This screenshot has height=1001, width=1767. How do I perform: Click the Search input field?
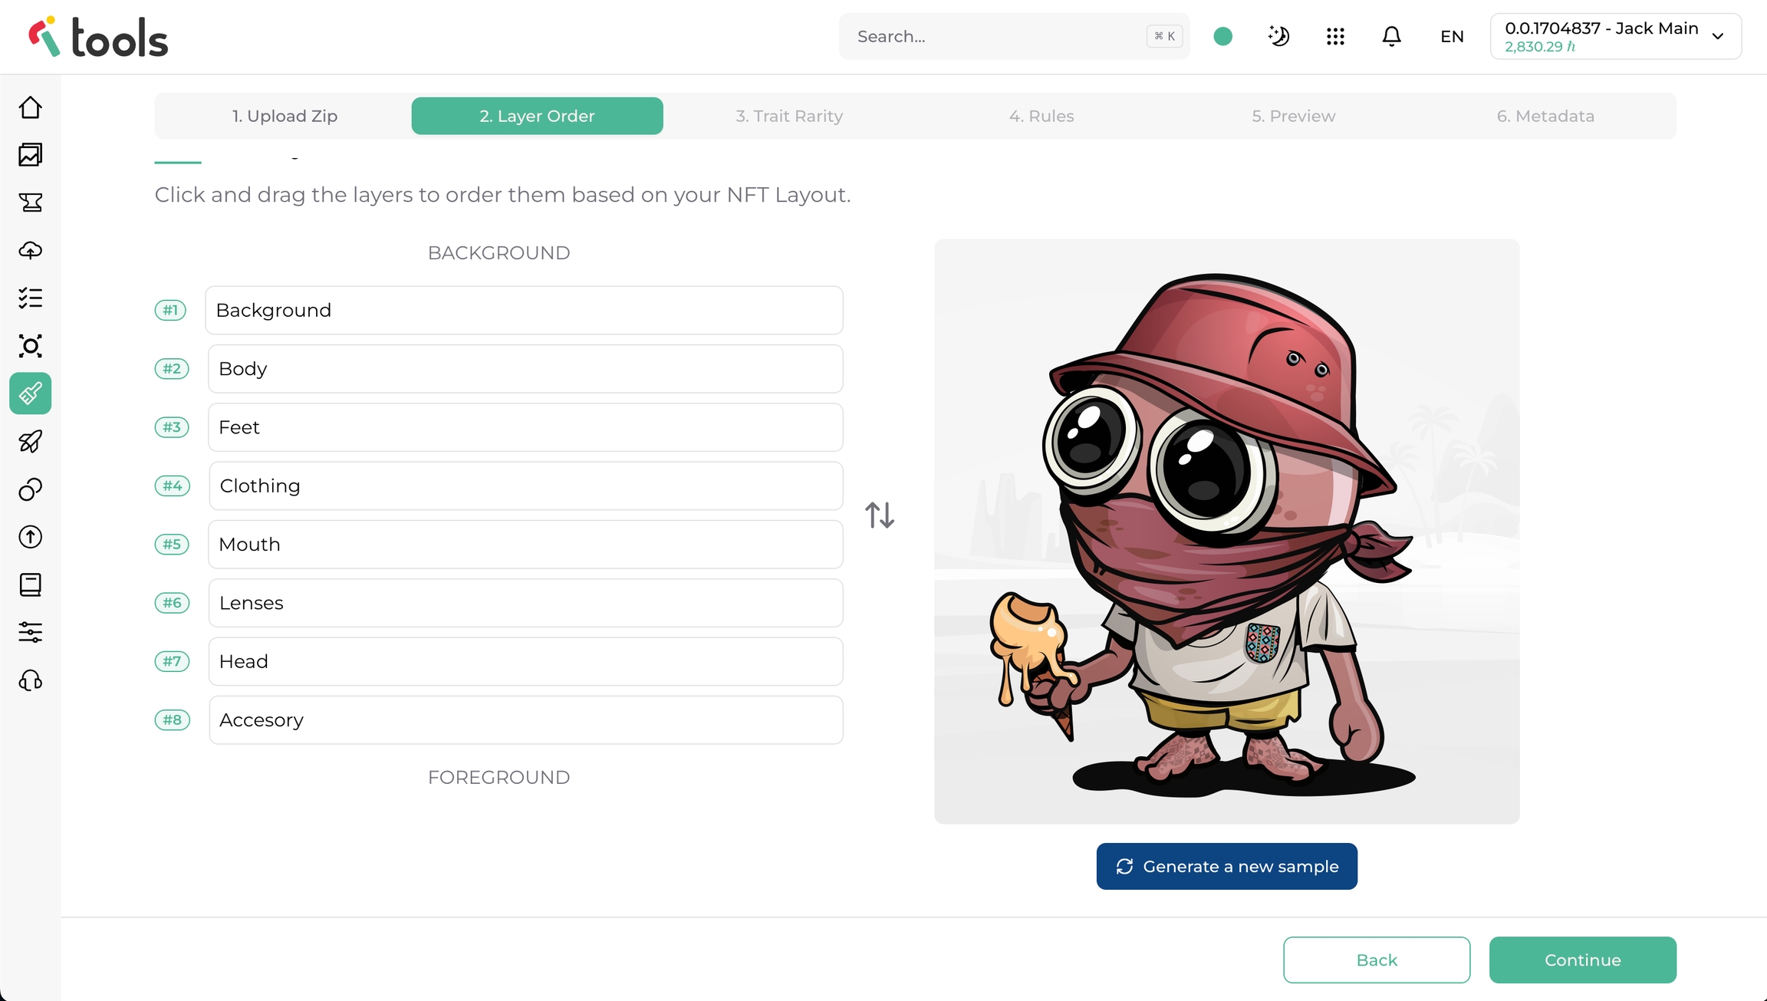pyautogui.click(x=997, y=36)
